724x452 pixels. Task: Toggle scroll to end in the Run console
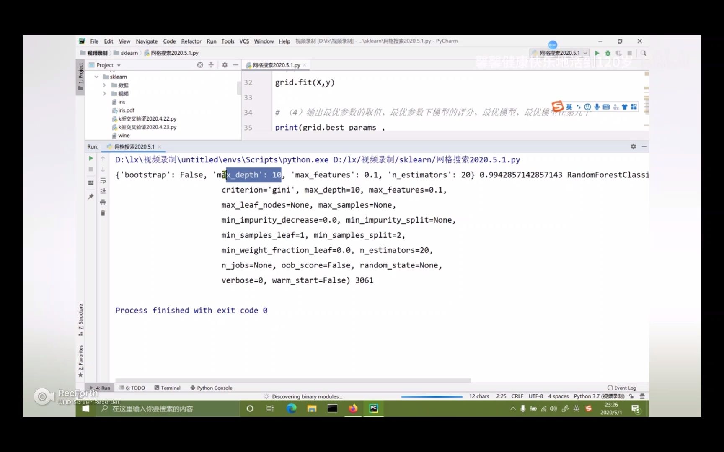coord(103,191)
